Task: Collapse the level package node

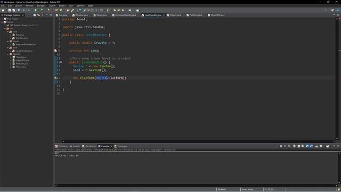Action: coord(8,47)
